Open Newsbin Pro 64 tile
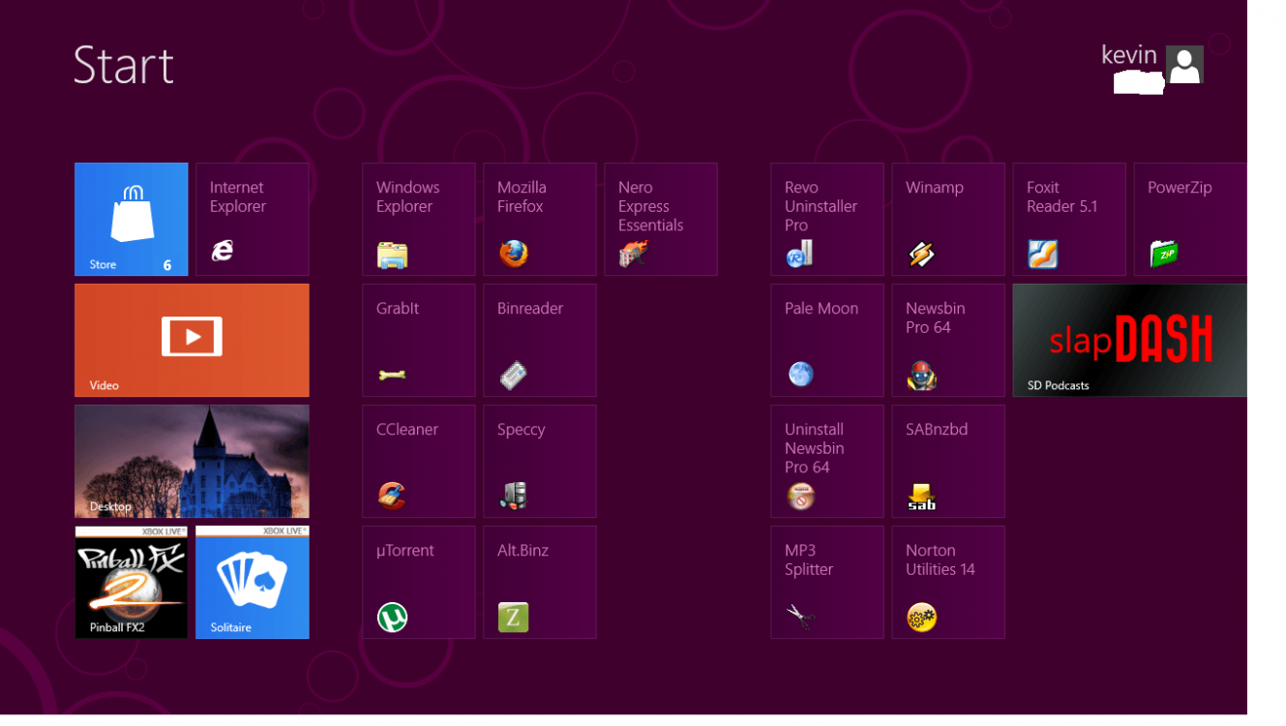This screenshot has height=726, width=1286. coord(947,340)
